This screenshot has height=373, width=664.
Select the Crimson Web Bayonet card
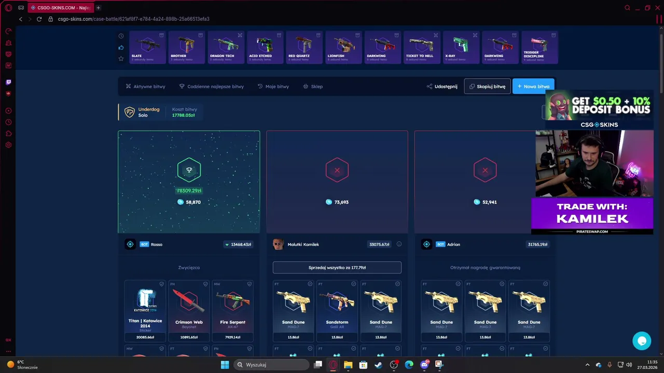(x=189, y=311)
